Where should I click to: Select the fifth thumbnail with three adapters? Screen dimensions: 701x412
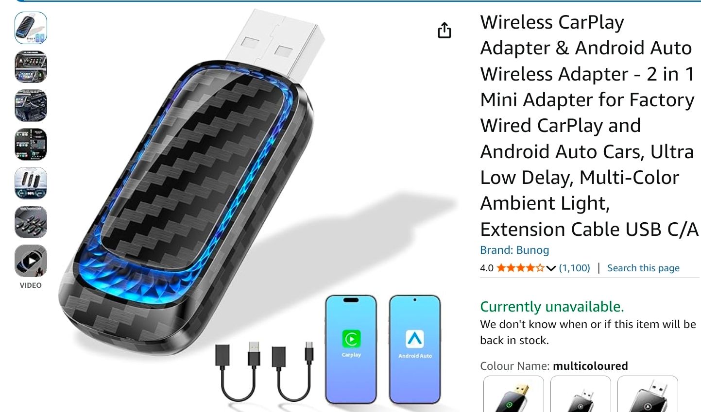(x=31, y=183)
